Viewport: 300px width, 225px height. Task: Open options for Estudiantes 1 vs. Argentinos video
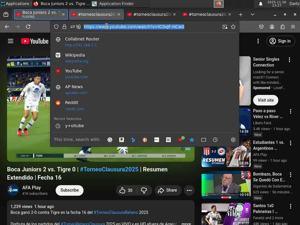pos(291,143)
